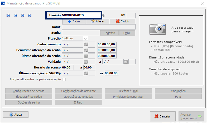Click the Última alteração da senha time field
The width and height of the screenshot is (207, 123).
(107, 56)
